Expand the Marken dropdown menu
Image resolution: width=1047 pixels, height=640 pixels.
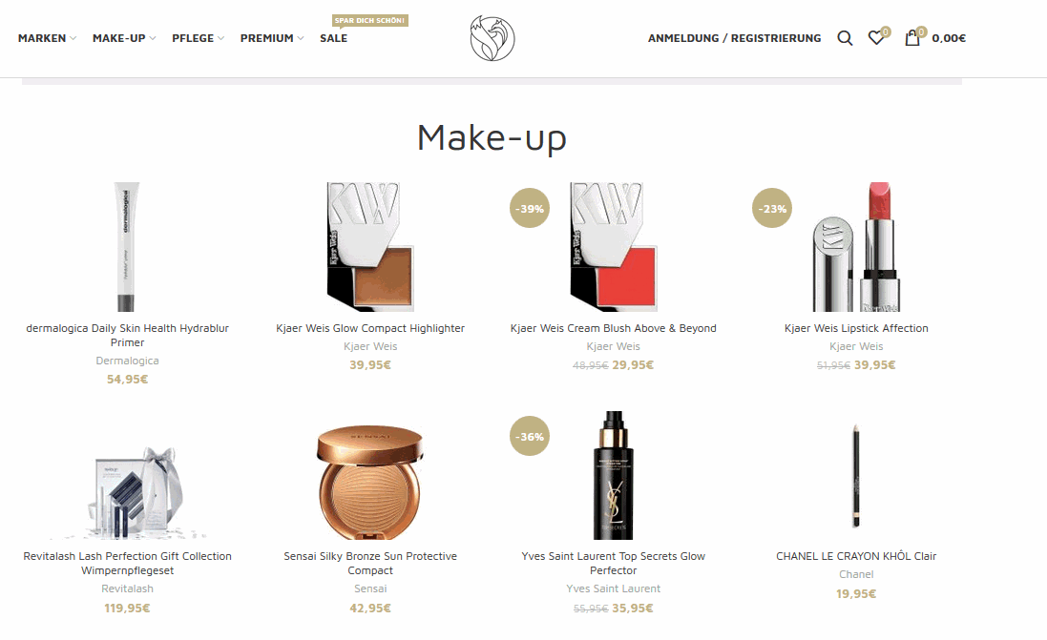click(47, 38)
